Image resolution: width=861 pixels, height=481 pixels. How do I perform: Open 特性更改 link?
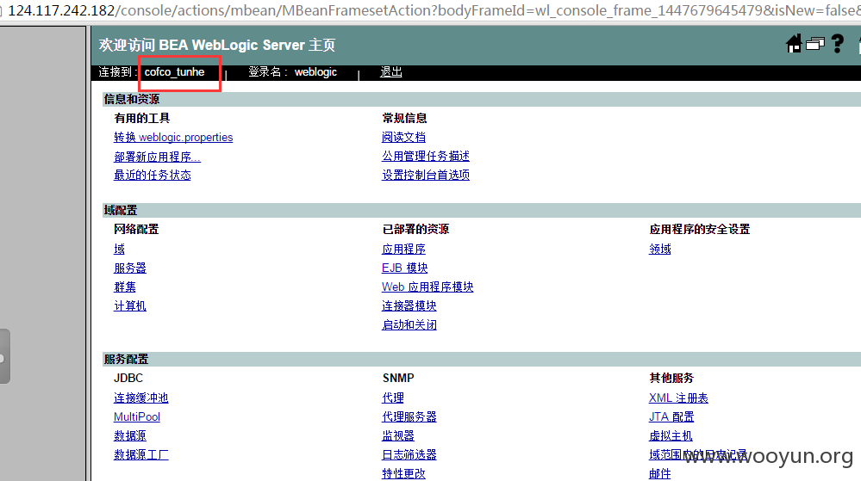point(403,473)
